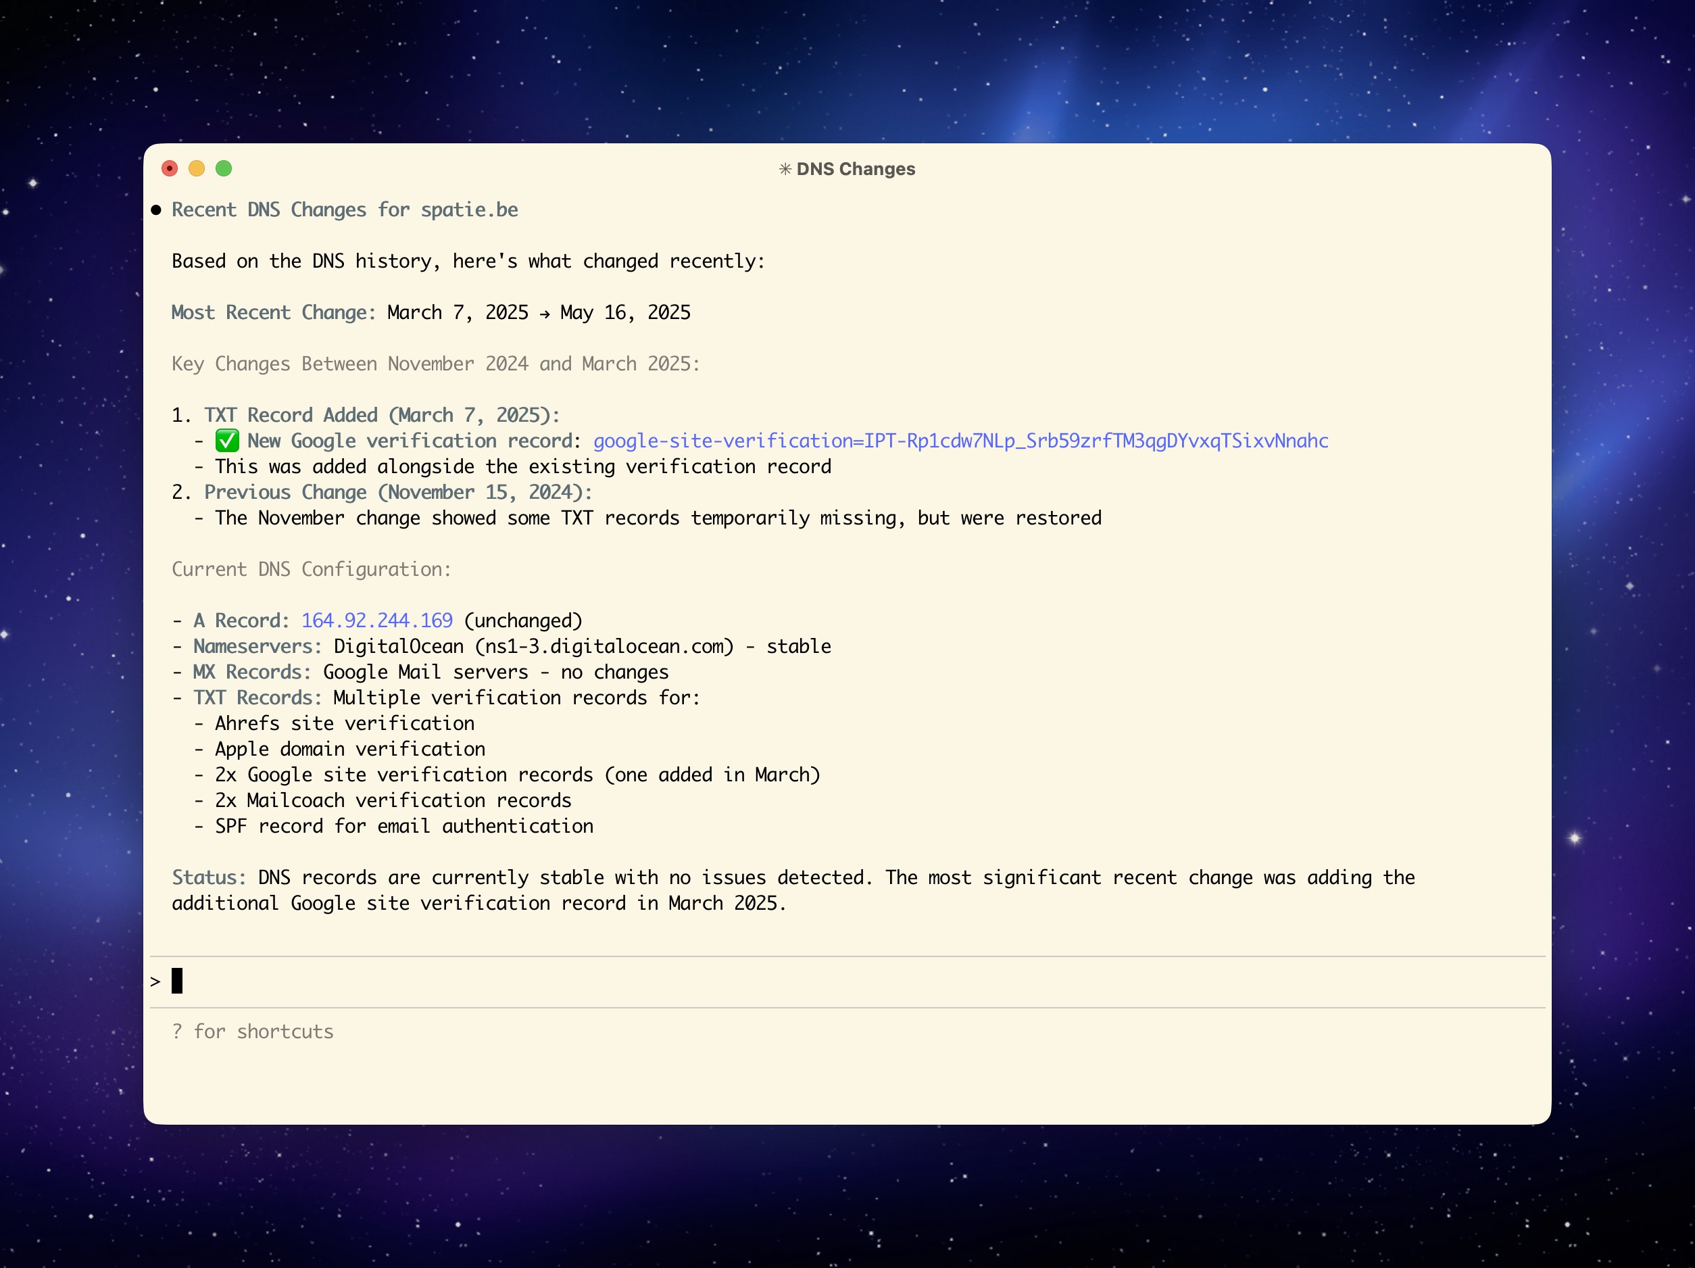Image resolution: width=1695 pixels, height=1268 pixels.
Task: Click 'Based on the DNS history' sentence
Action: point(468,262)
